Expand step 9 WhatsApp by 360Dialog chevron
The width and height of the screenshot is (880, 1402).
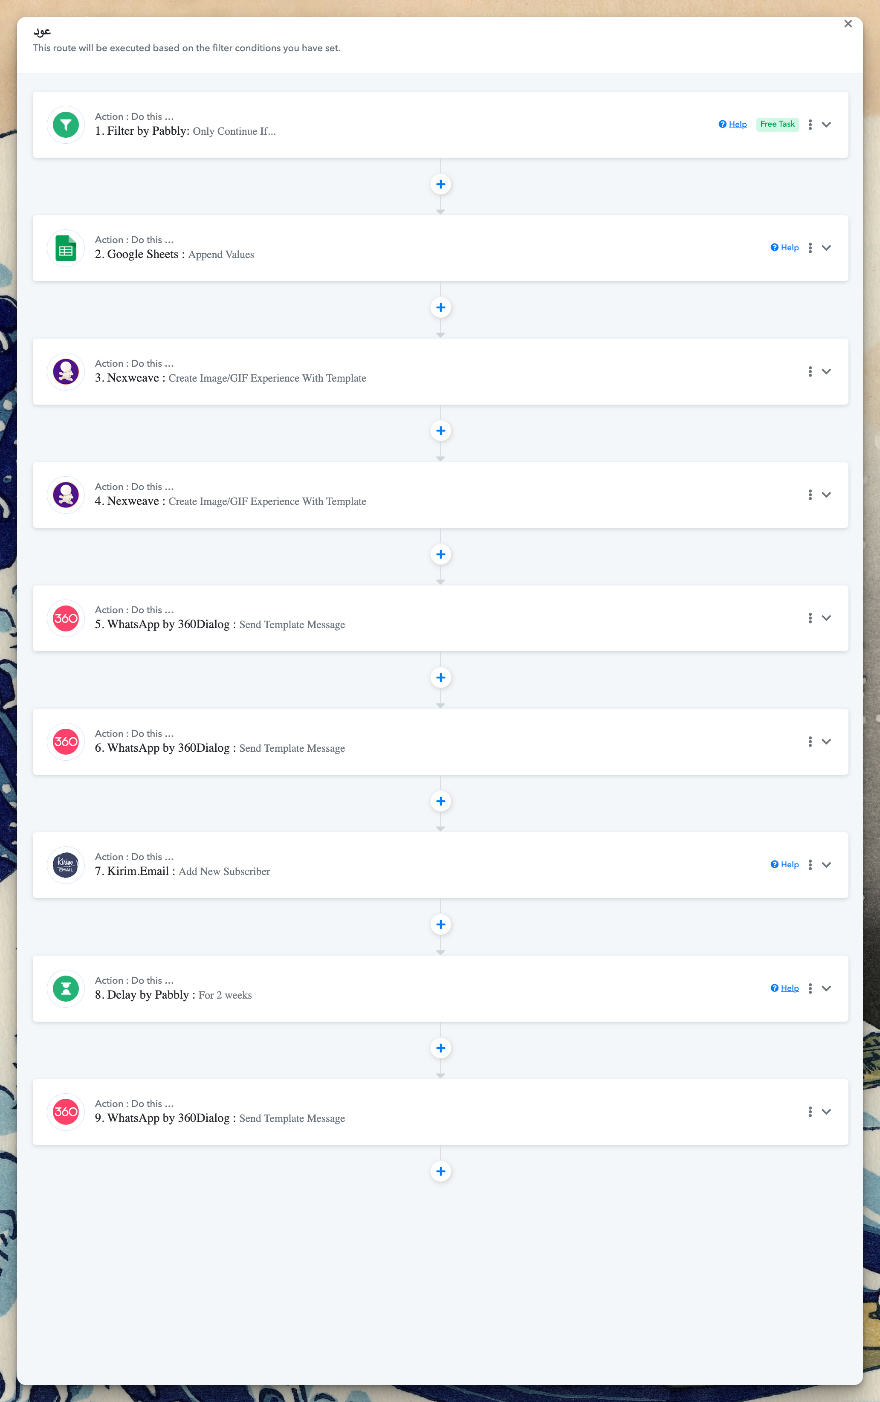[x=826, y=1112]
